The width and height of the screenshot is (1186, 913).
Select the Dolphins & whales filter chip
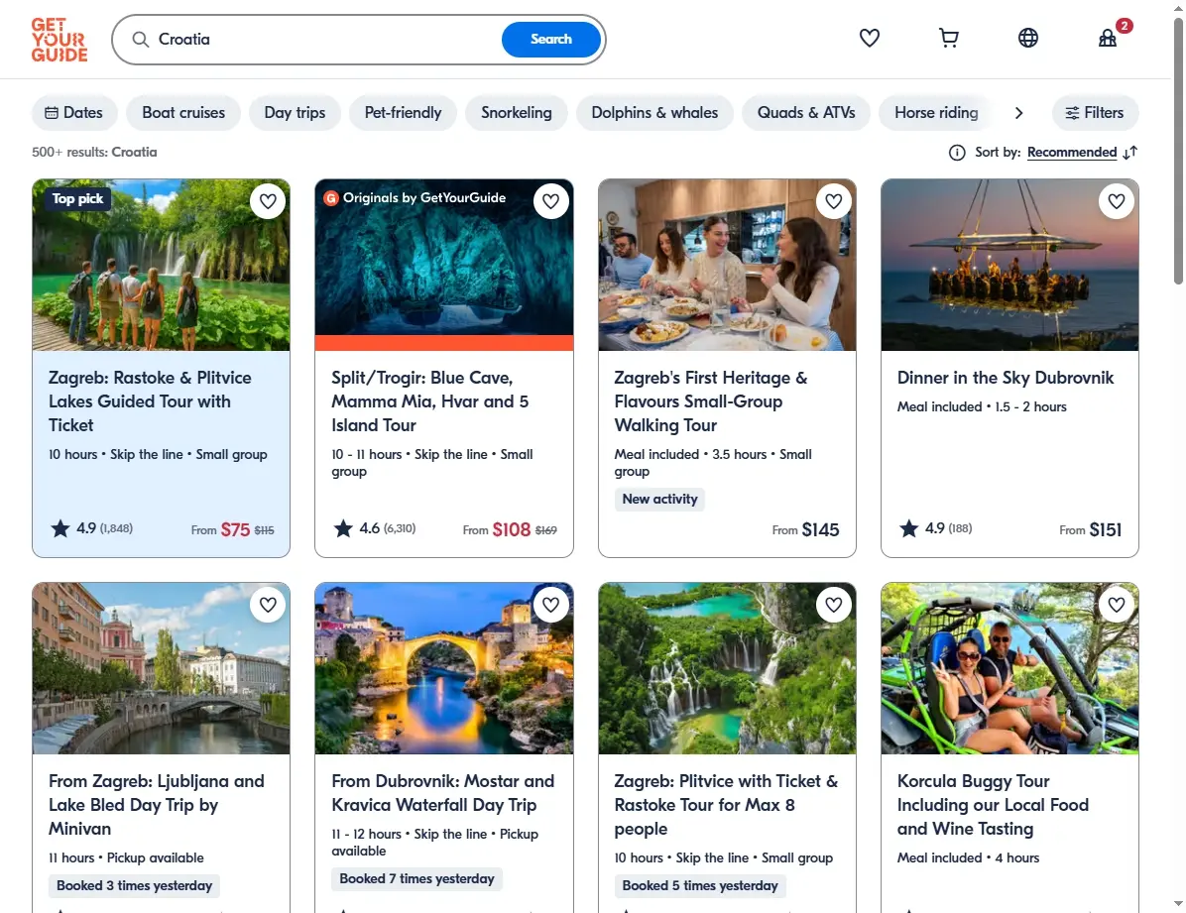(655, 113)
